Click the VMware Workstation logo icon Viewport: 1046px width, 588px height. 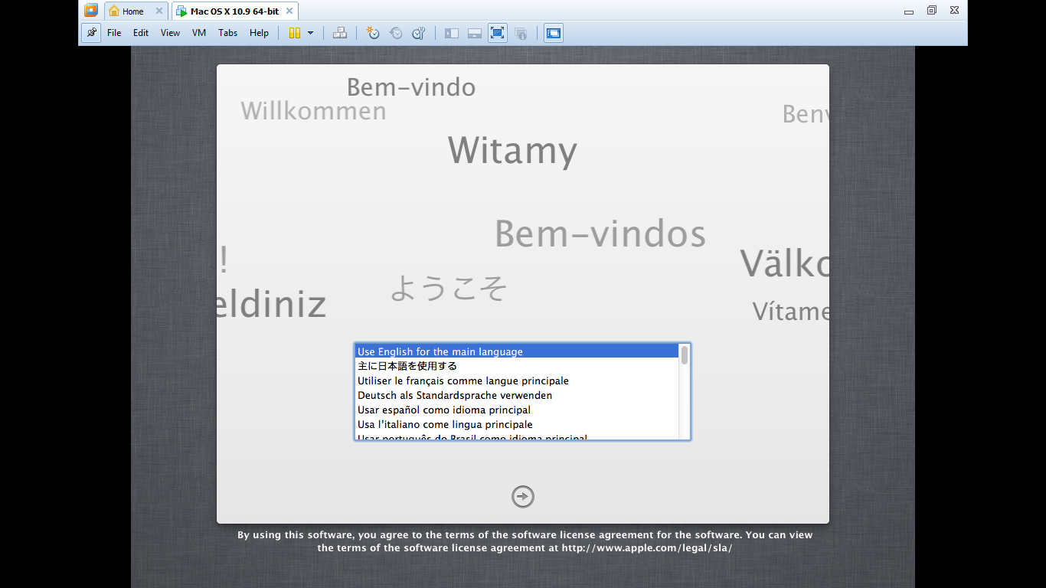(91, 11)
